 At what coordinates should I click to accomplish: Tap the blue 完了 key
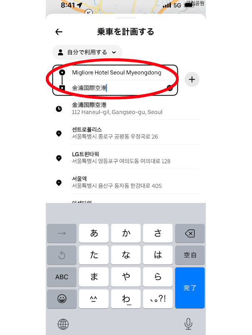pos(190,288)
